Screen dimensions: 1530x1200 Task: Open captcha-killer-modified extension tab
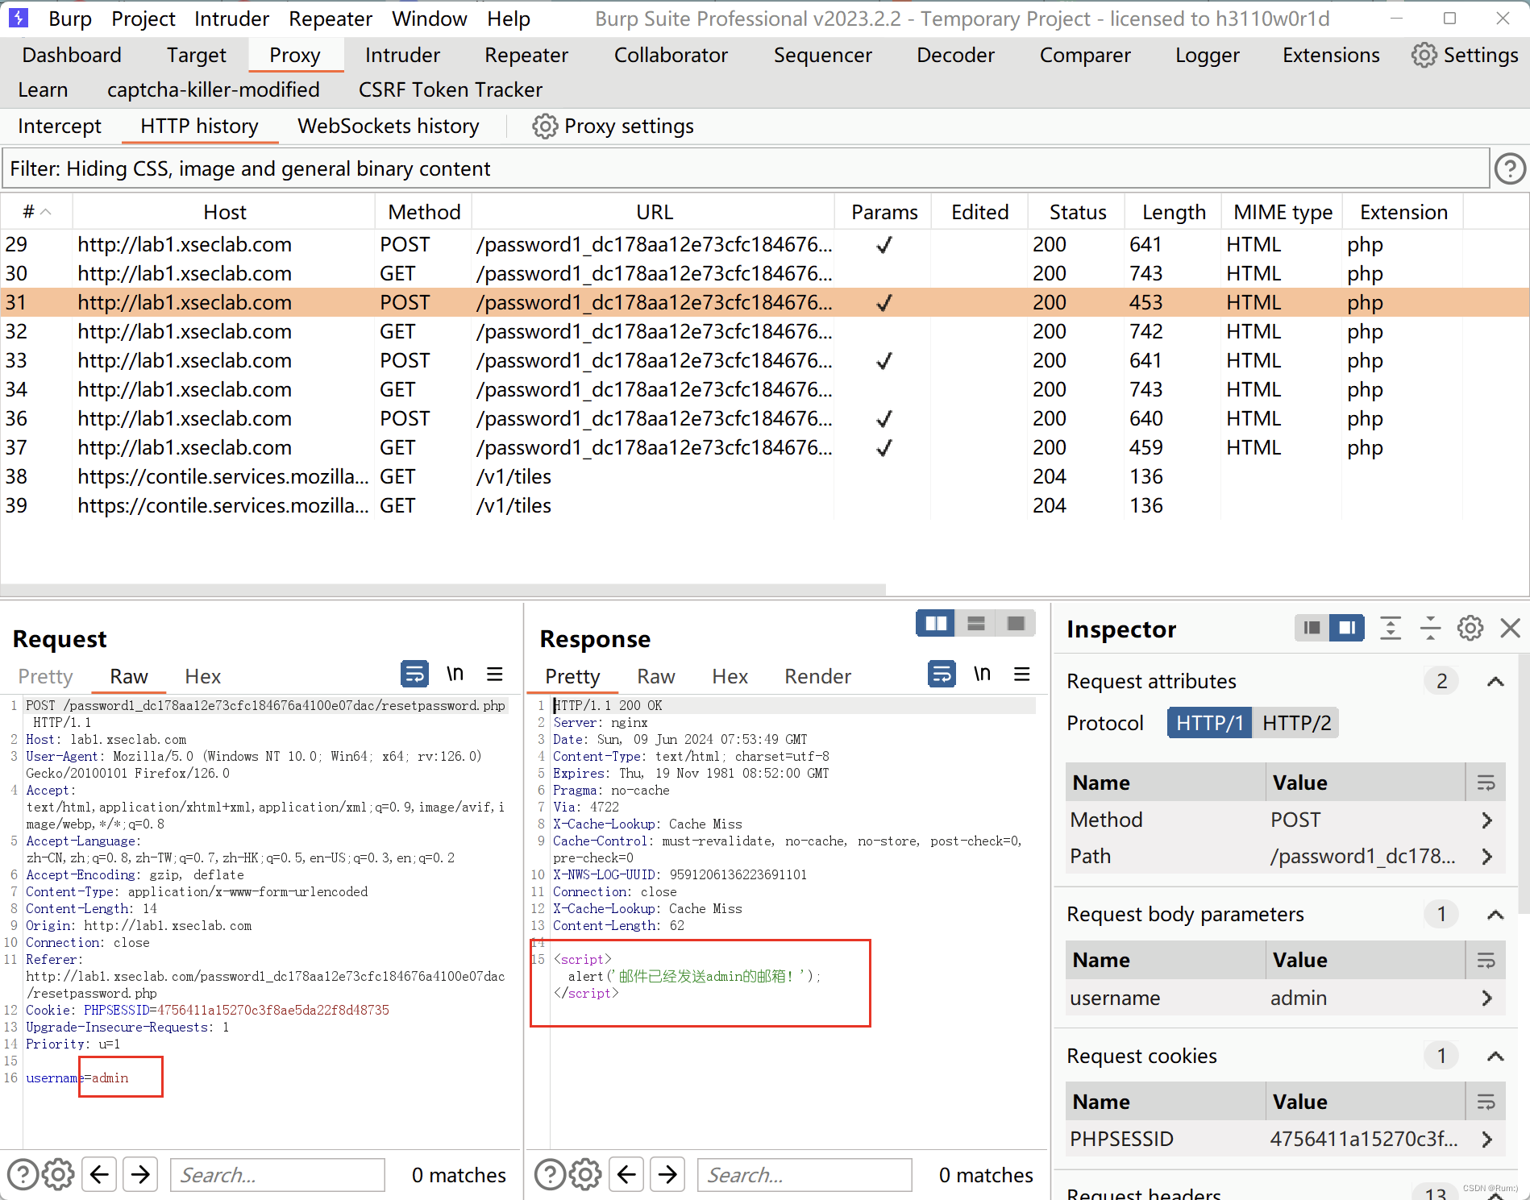(x=214, y=89)
